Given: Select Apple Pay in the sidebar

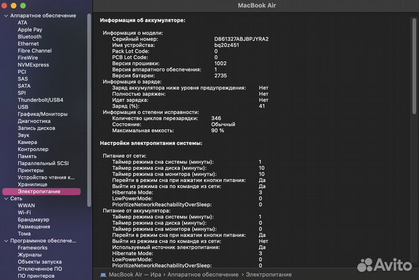Looking at the screenshot, I should [x=30, y=30].
